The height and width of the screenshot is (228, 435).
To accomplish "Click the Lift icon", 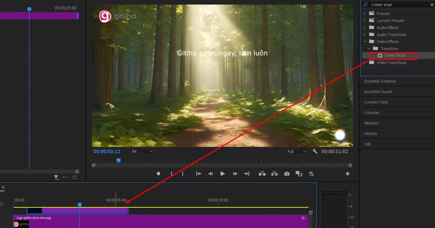I will pyautogui.click(x=262, y=174).
